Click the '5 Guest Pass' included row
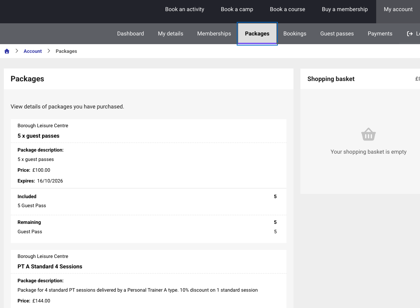 [32, 206]
